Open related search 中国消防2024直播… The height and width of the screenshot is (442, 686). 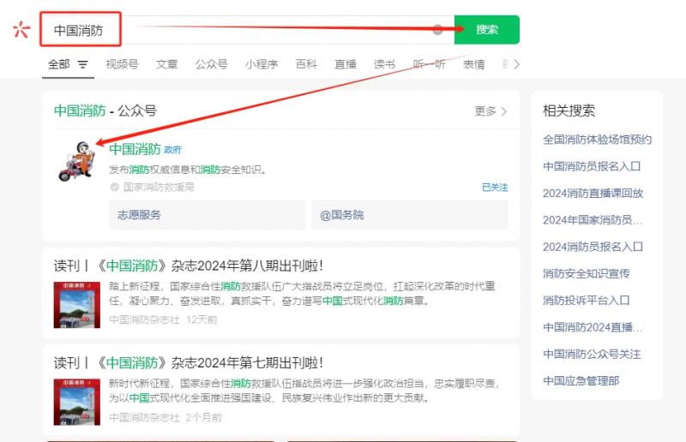[593, 327]
